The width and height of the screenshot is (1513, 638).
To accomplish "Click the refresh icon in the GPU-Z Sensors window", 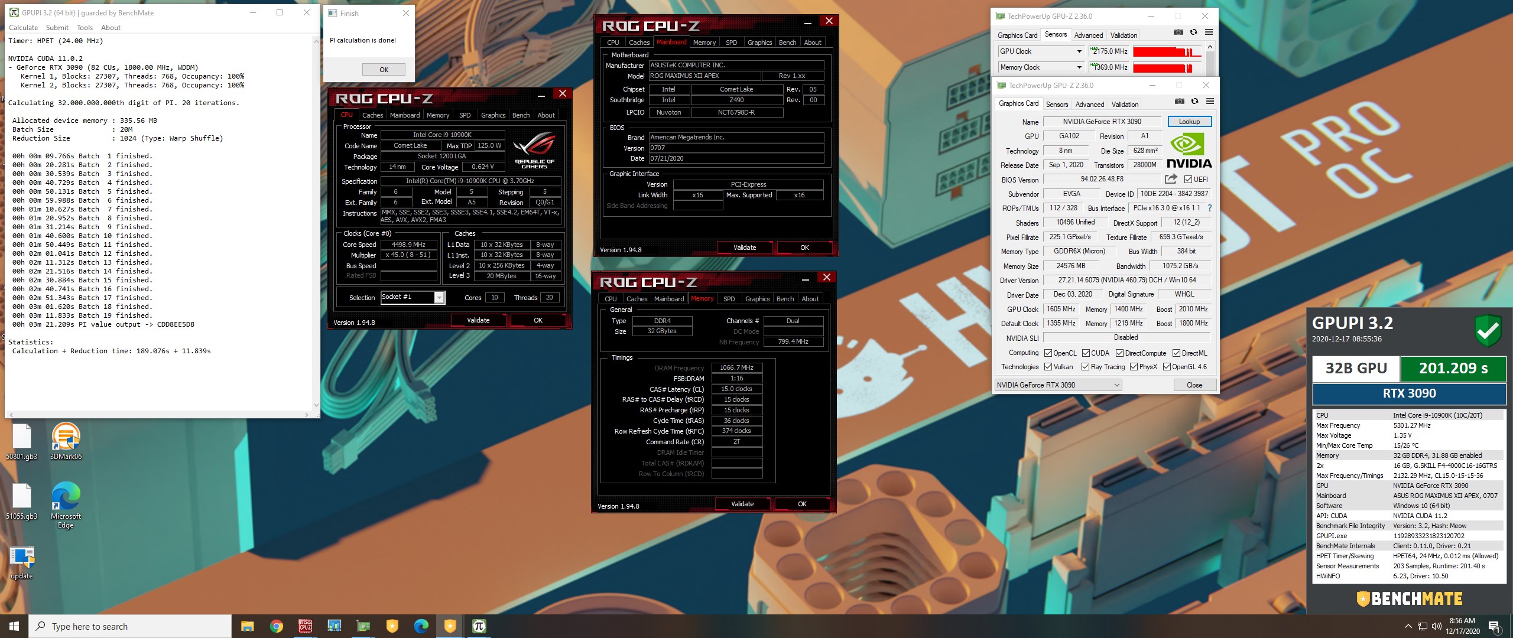I will [1193, 32].
